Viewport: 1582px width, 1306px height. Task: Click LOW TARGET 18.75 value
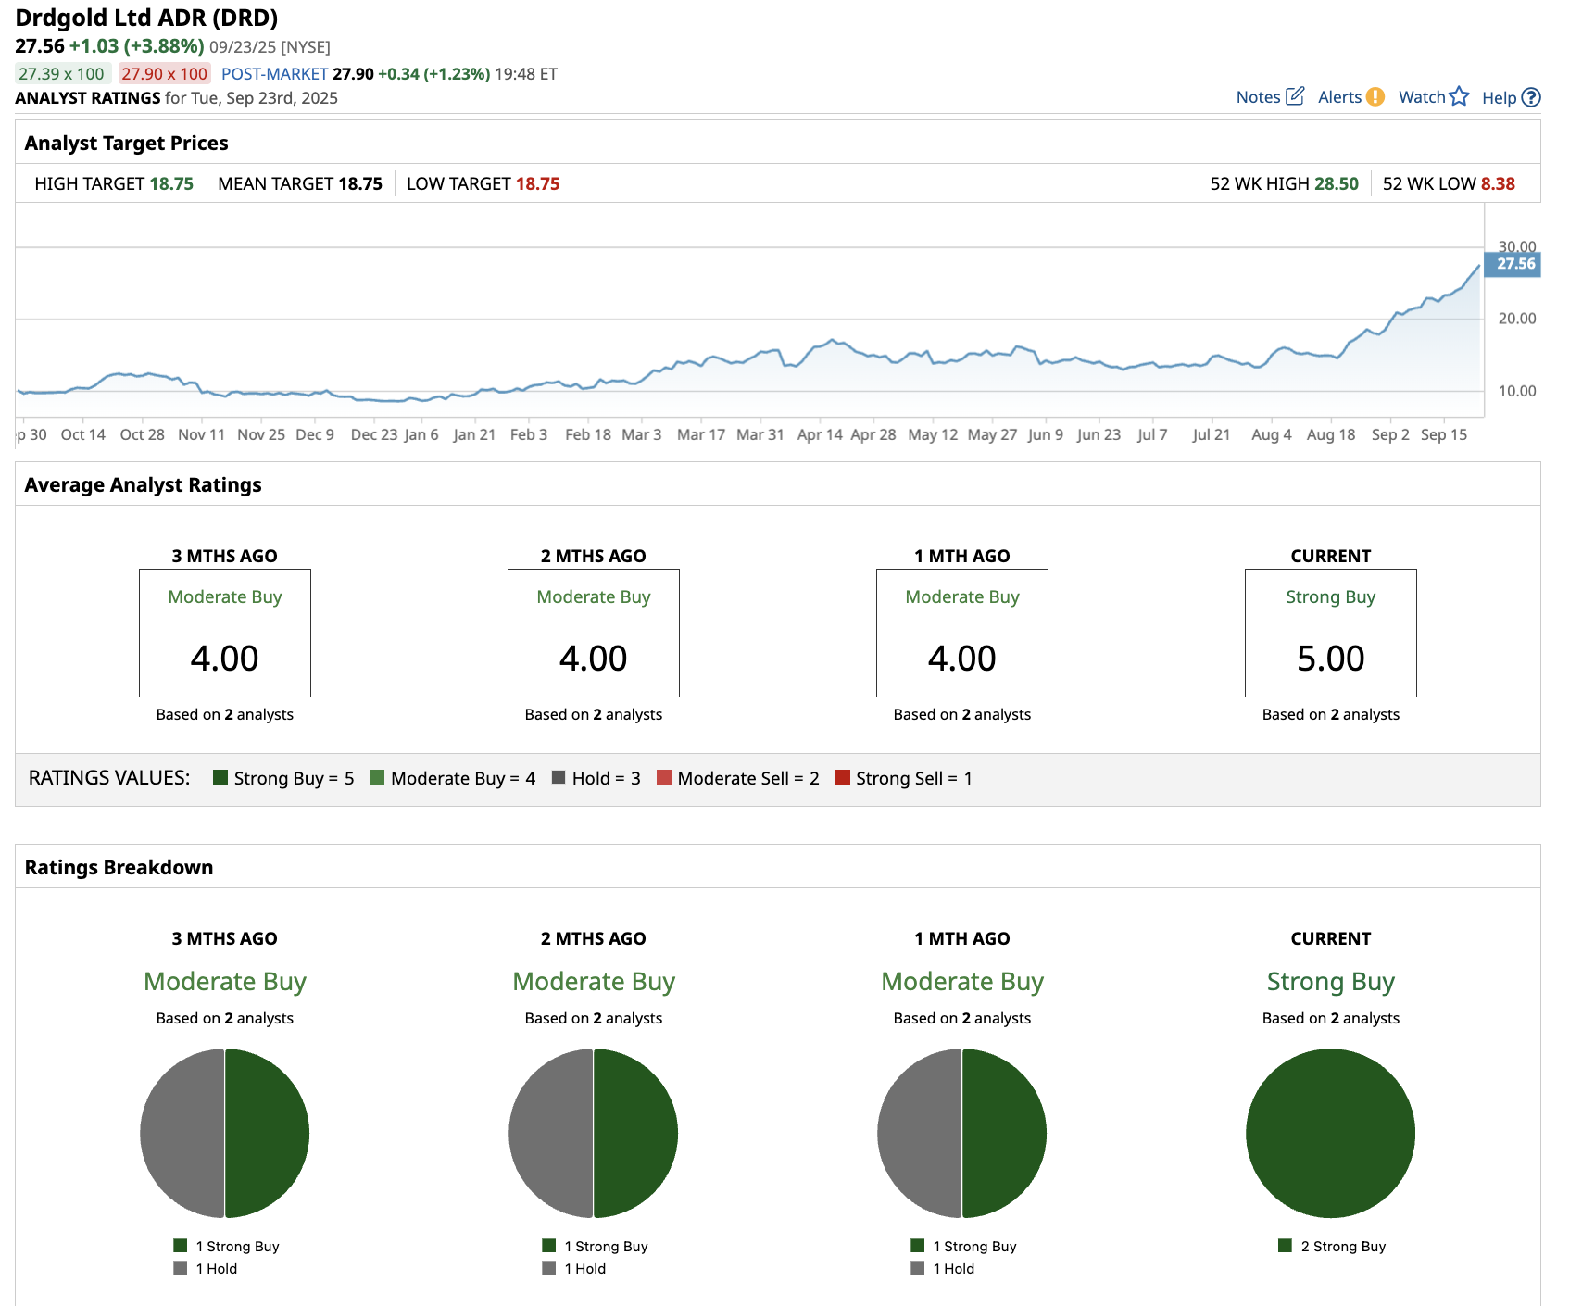click(538, 183)
